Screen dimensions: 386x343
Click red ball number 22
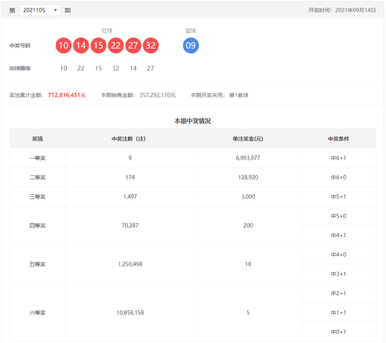tap(116, 45)
